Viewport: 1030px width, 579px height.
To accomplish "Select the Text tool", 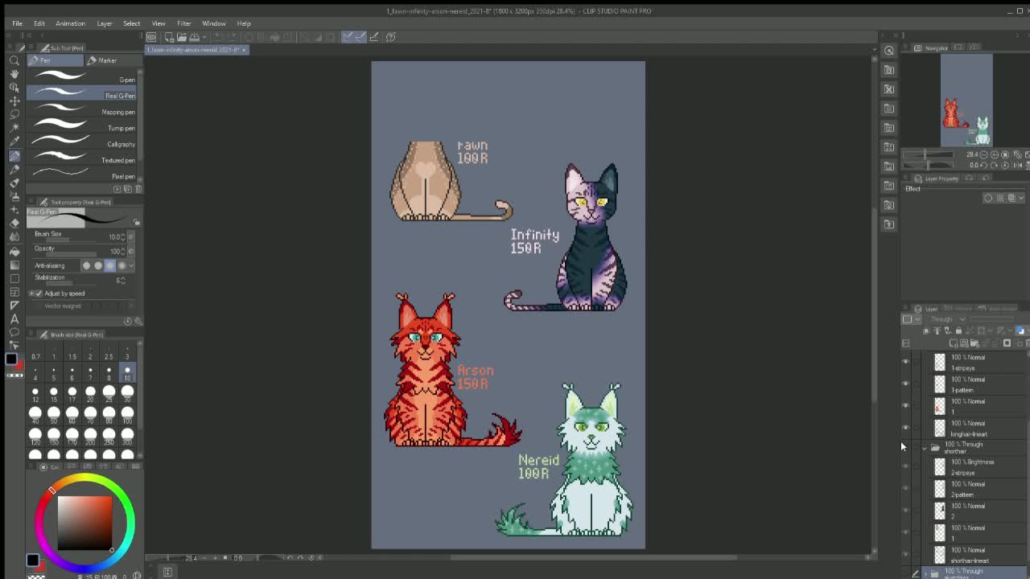I will coord(14,319).
